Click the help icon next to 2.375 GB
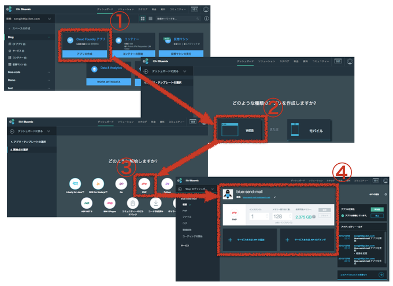393x286 pixels. click(314, 217)
